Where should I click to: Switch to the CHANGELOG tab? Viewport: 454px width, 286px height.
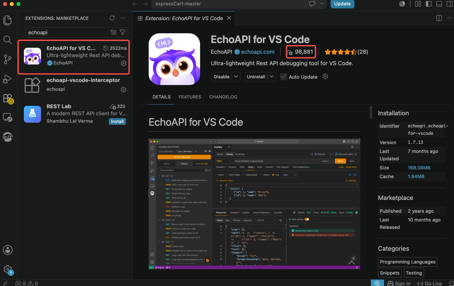coord(223,97)
